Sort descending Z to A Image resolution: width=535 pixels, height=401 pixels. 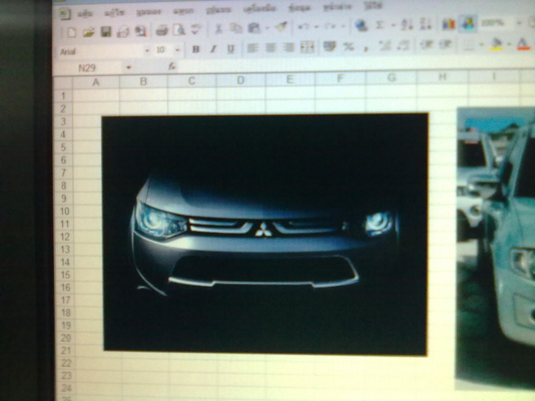click(425, 24)
